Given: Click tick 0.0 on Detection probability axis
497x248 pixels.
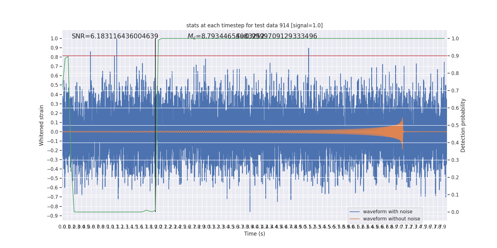Looking at the screenshot, I should (455, 212).
